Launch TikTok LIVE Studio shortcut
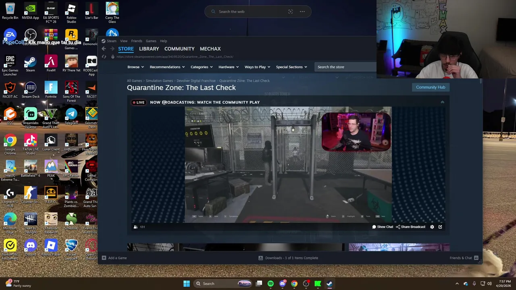This screenshot has height=290, width=516. 30,145
